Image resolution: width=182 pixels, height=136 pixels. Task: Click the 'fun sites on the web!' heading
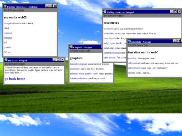point(143,52)
